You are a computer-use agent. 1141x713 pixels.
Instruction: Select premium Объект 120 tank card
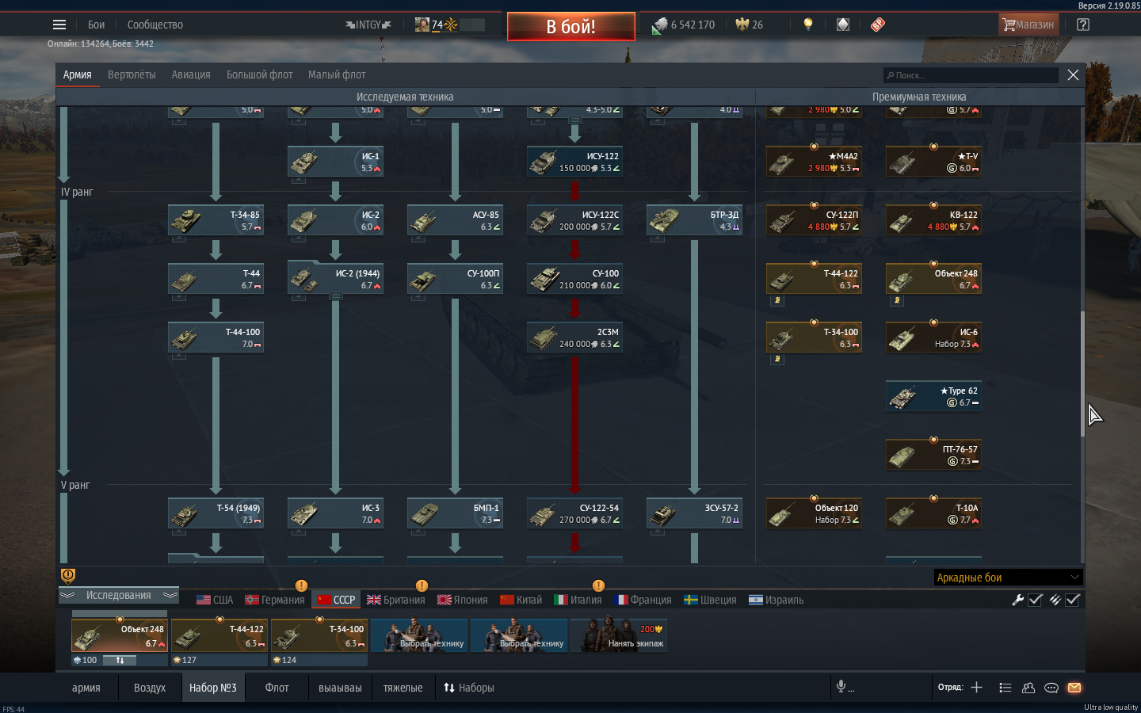point(814,513)
